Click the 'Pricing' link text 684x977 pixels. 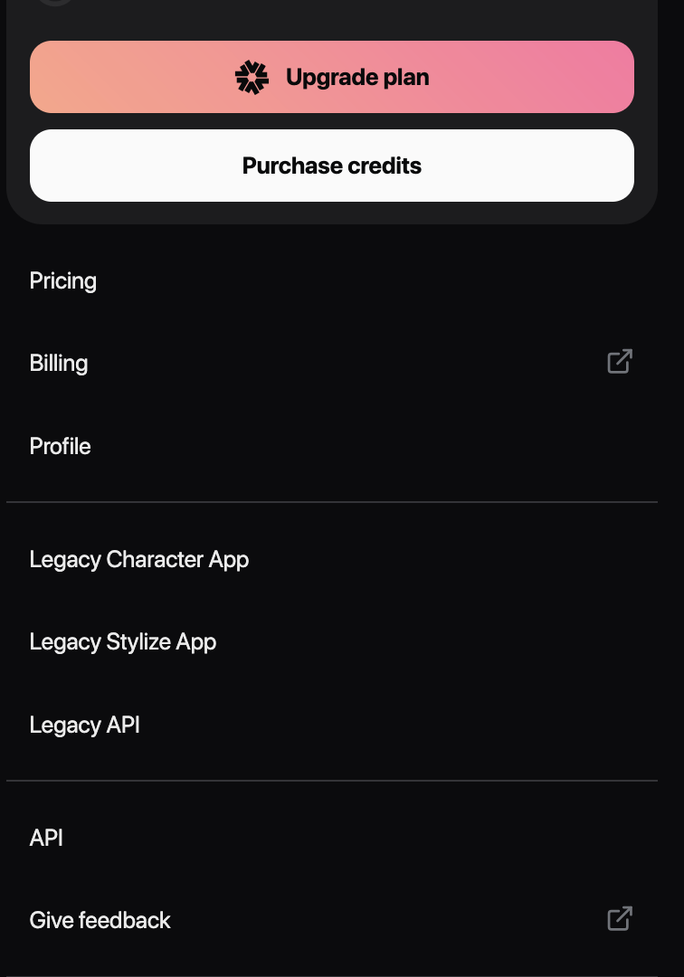coord(63,281)
